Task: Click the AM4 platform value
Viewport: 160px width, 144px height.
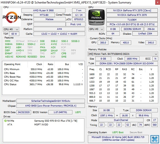Action: point(59,29)
